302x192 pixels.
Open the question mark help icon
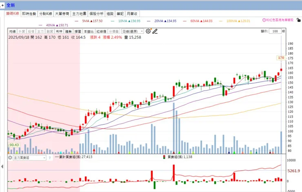click(x=50, y=158)
